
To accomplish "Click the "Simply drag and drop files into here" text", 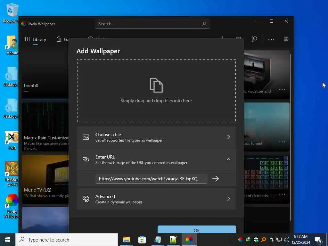I will pos(156,101).
